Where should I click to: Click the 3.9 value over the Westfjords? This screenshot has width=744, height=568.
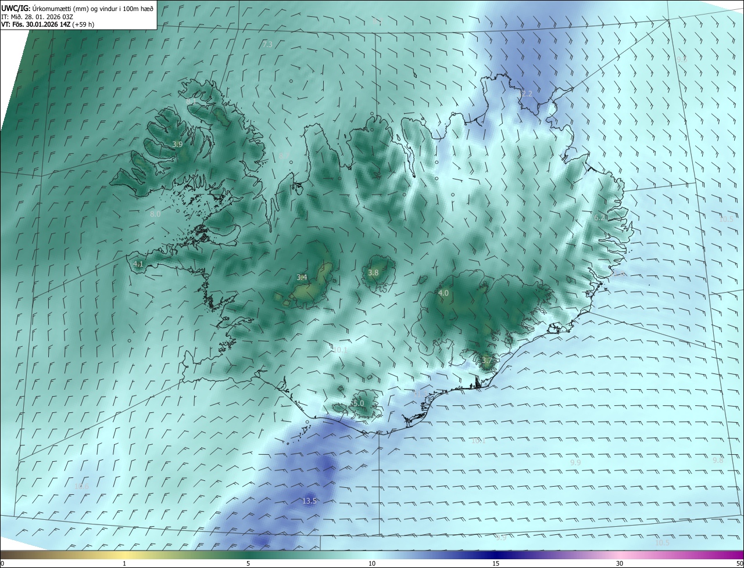coord(177,144)
